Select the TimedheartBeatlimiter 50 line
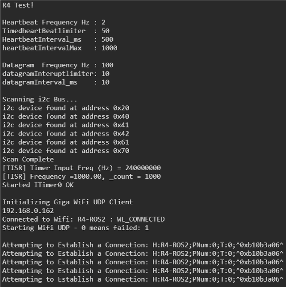Image resolution: width=286 pixels, height=287 pixels. click(55, 30)
